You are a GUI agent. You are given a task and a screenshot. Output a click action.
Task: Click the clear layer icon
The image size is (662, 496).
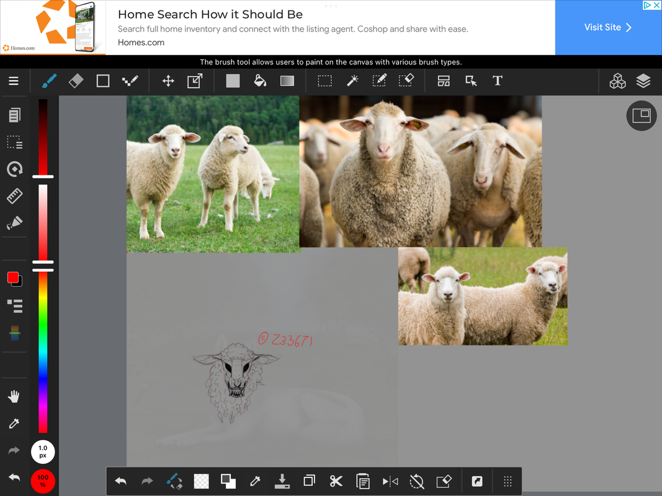(x=444, y=481)
